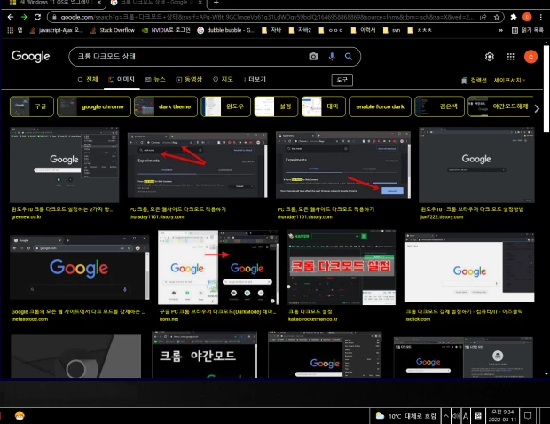Submit search with magnifier icon
This screenshot has height=424, width=550.
point(349,57)
